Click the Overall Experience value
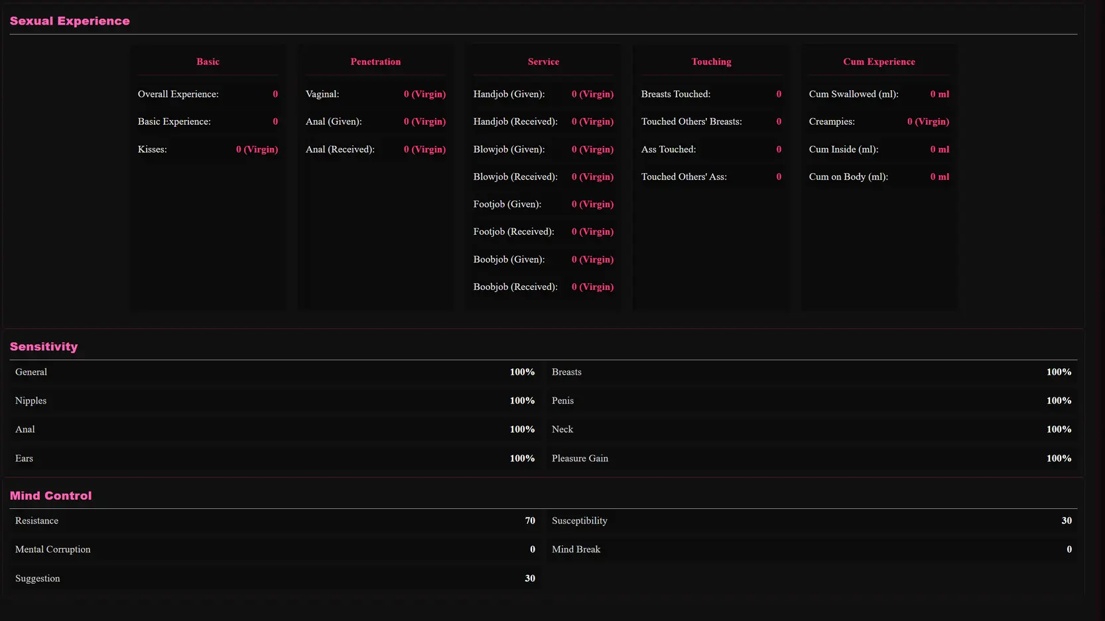 (275, 94)
